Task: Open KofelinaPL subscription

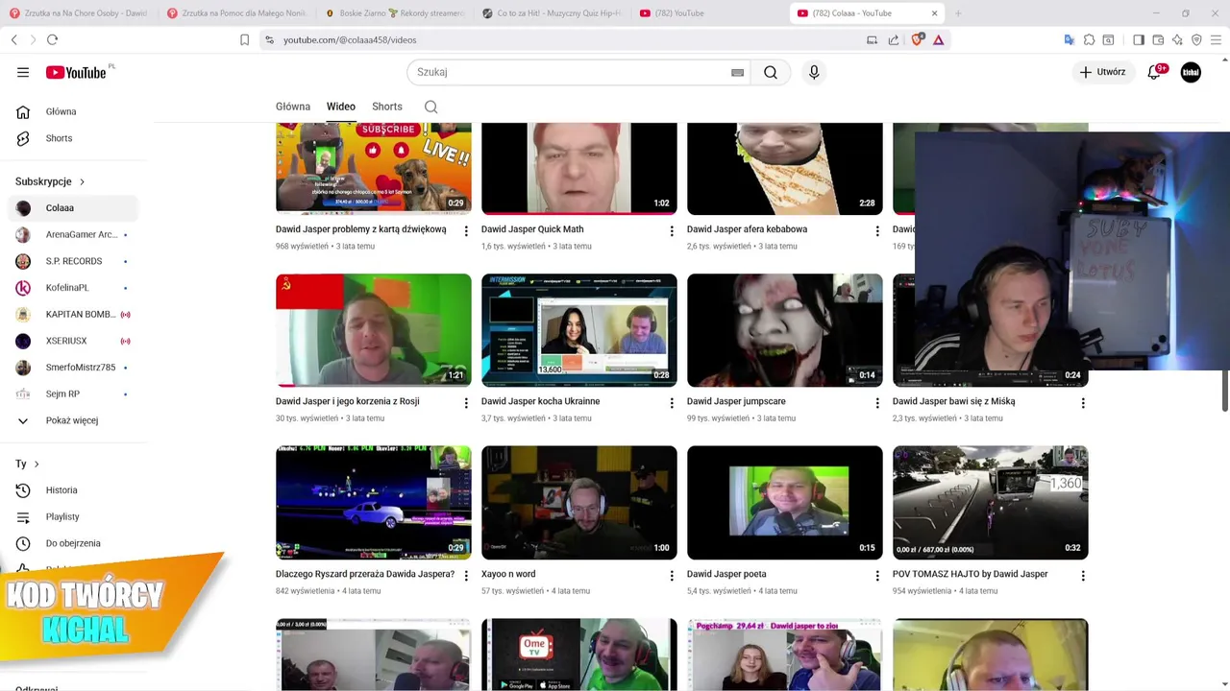Action: pos(75,288)
